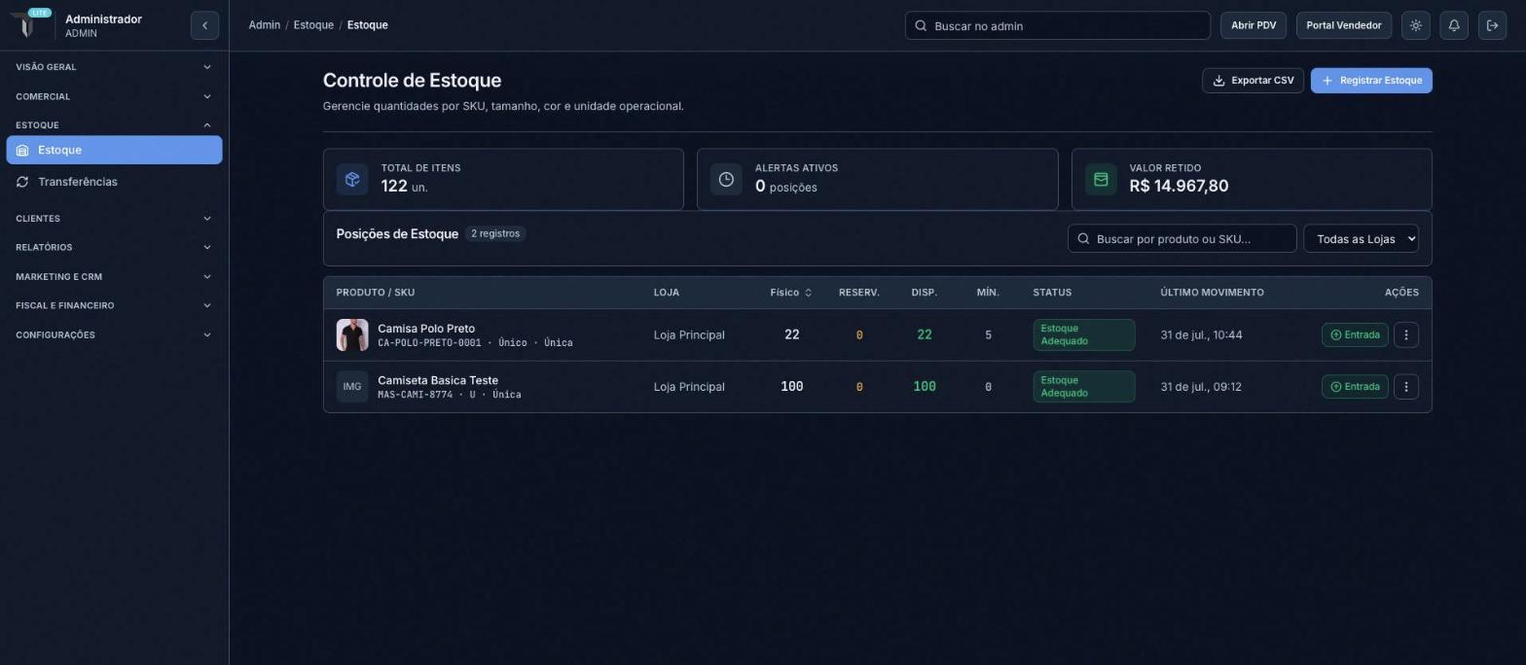Open the Camisa Polo Preto product thumbnail
Viewport: 1526px width, 665px height.
coord(352,334)
